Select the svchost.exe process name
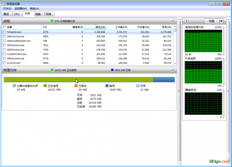This screenshot has width=232, height=167. point(13,63)
